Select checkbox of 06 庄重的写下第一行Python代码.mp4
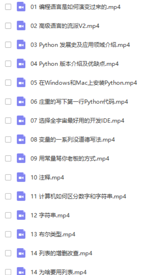Viewport: 168px width, 275px height. coord(8,102)
